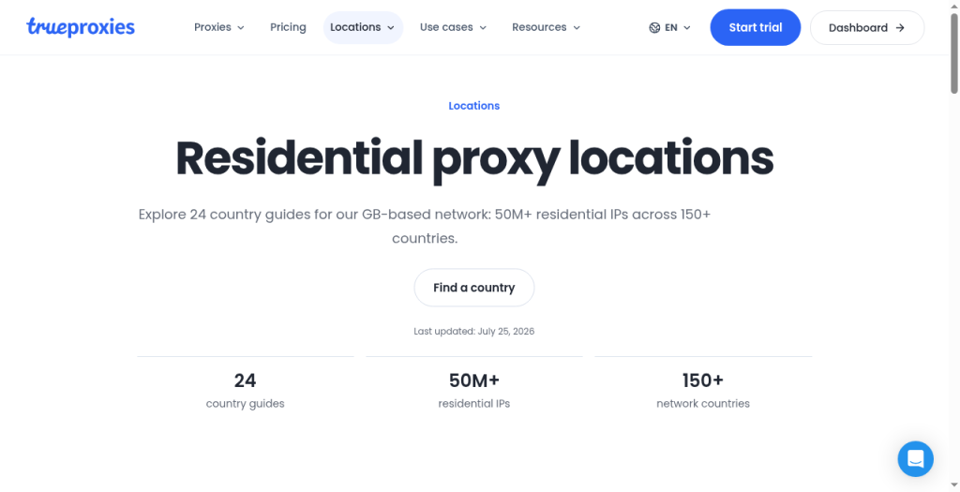Click the trueproxies logo
The image size is (960, 492).
[81, 27]
